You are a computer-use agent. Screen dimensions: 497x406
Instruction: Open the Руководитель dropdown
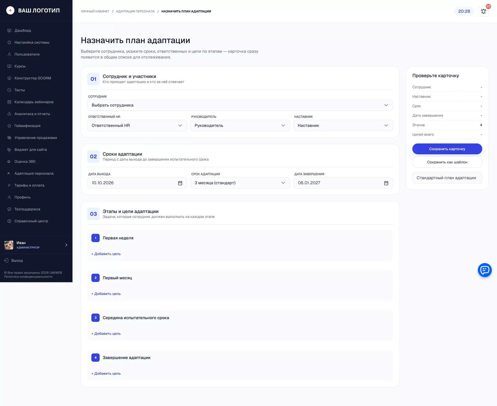[x=240, y=125]
